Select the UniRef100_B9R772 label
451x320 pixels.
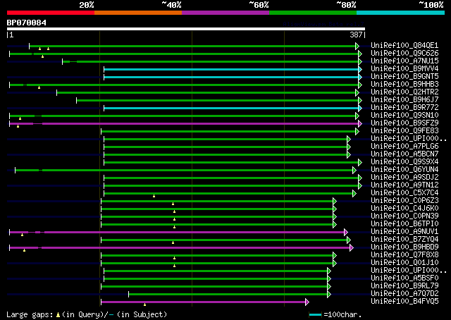coord(404,108)
